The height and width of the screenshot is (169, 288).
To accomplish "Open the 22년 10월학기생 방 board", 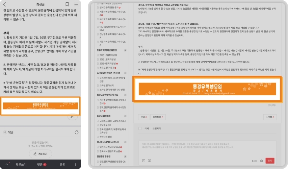I will pos(108,55).
